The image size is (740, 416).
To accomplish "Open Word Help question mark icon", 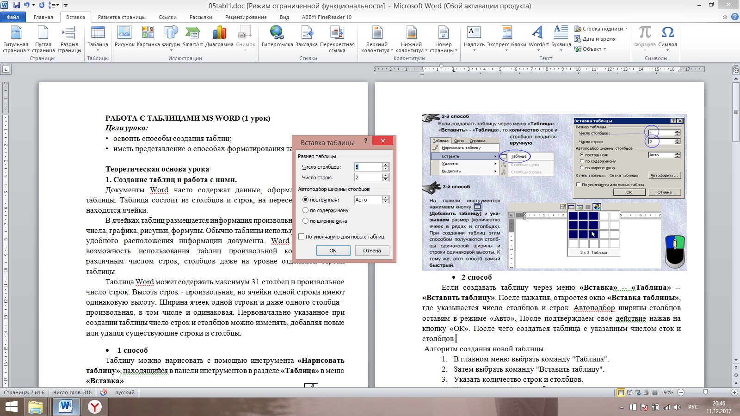I will (x=734, y=17).
